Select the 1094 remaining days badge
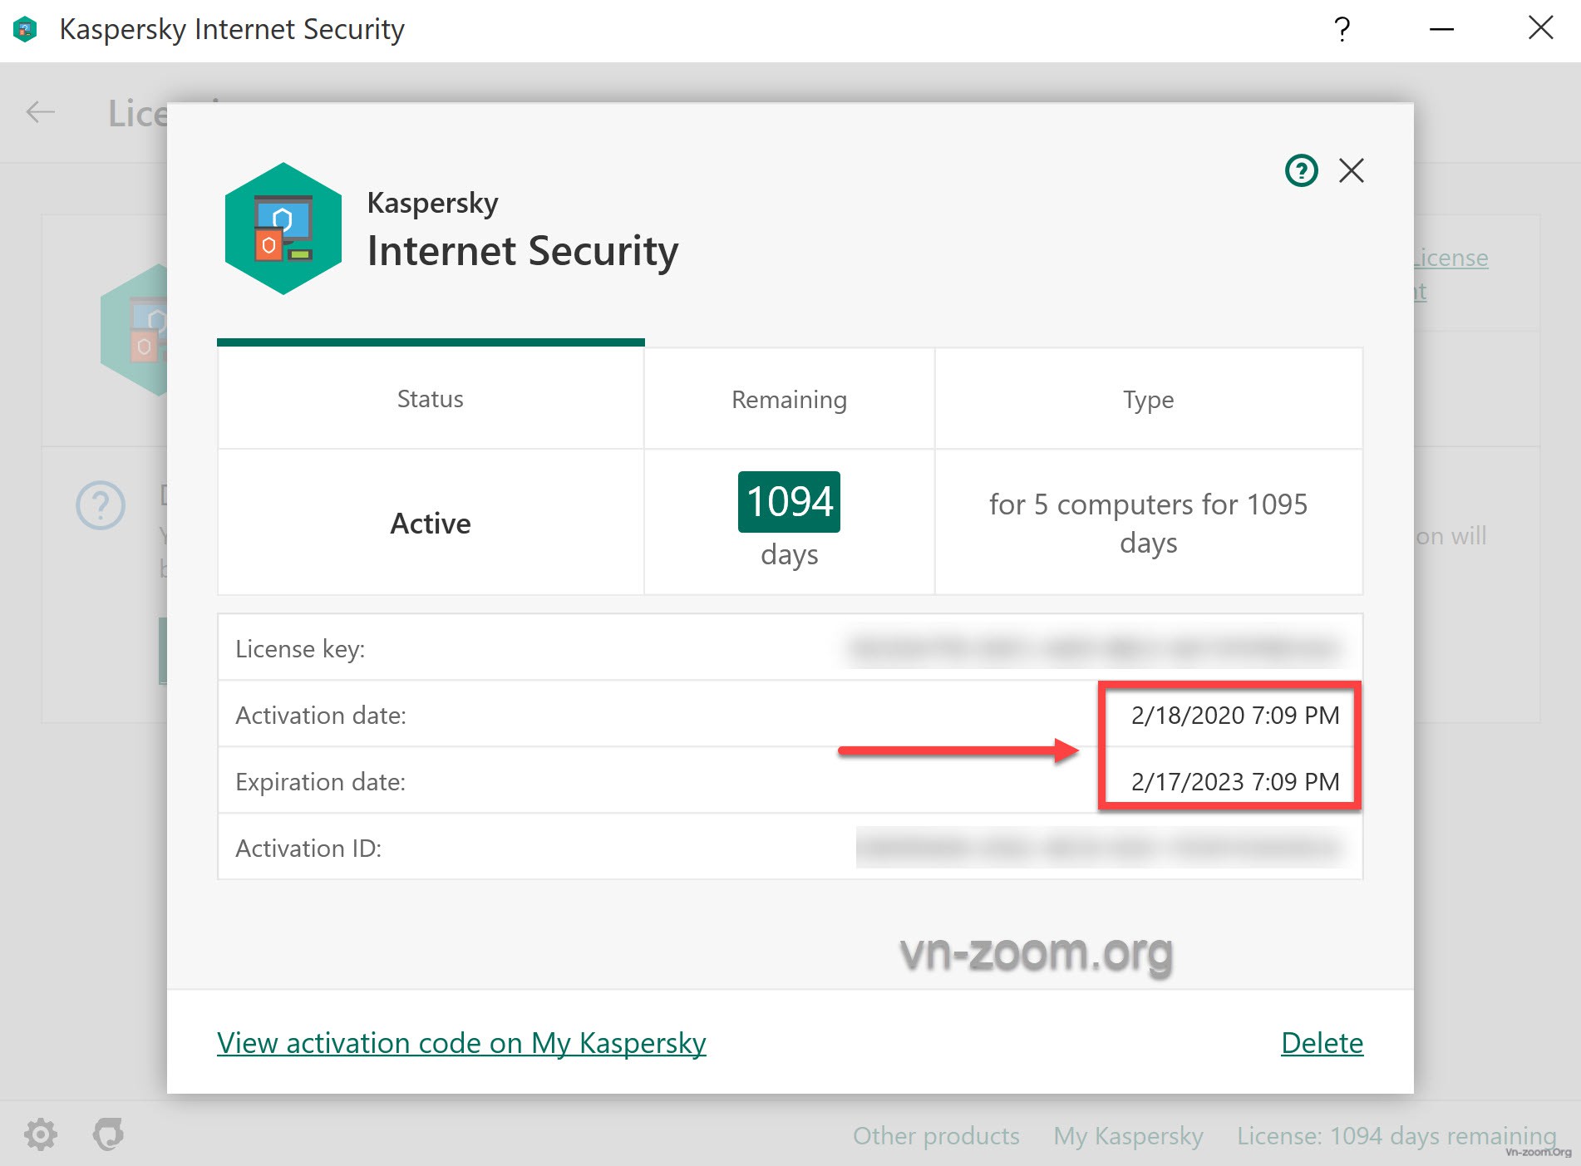The image size is (1581, 1166). (x=789, y=502)
